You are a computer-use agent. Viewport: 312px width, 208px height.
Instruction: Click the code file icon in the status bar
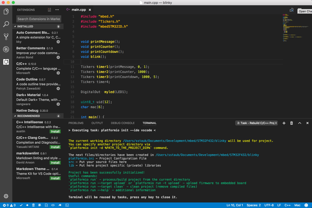click(x=46, y=205)
